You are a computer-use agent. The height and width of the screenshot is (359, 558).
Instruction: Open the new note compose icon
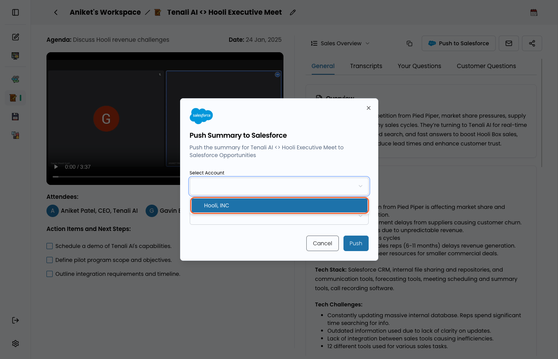click(x=15, y=37)
